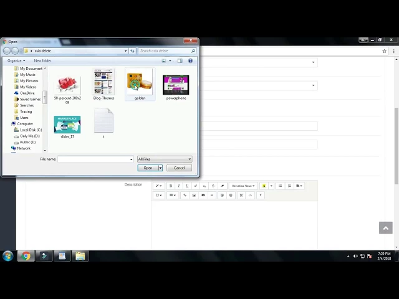Open the file explorer taskbar icon

80,256
